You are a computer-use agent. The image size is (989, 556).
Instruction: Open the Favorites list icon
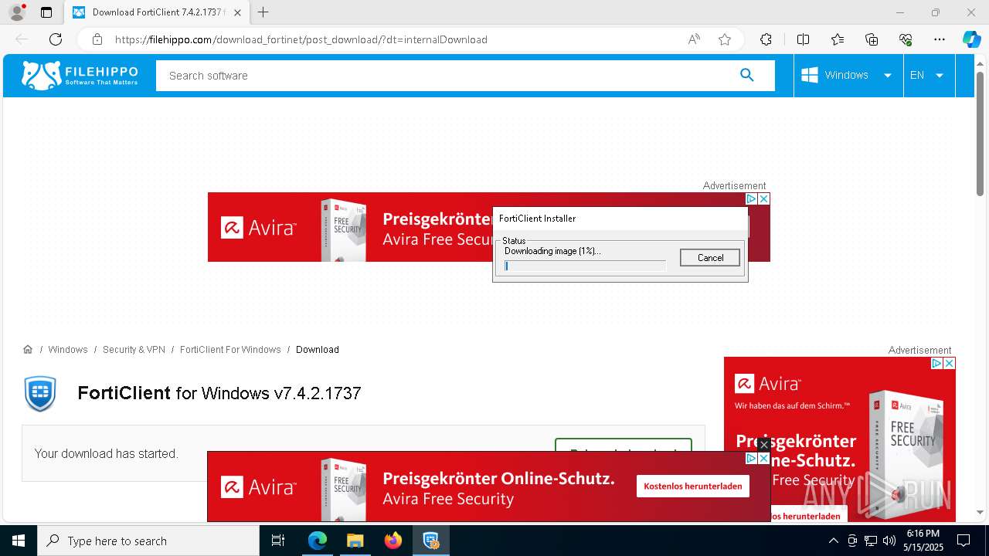coord(838,39)
